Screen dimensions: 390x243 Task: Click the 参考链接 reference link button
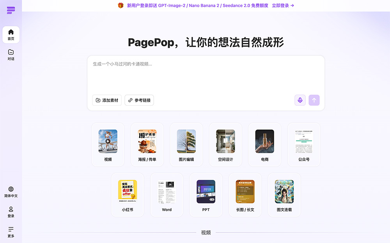(x=139, y=100)
